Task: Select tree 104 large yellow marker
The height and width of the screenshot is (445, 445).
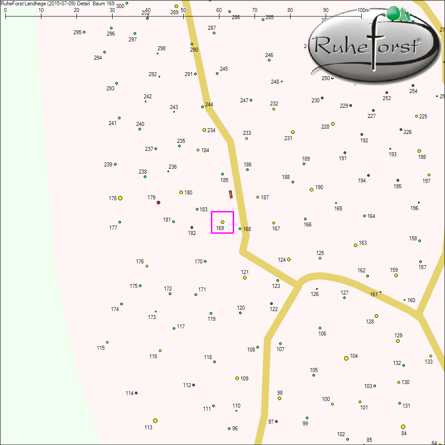Action: pyautogui.click(x=346, y=358)
